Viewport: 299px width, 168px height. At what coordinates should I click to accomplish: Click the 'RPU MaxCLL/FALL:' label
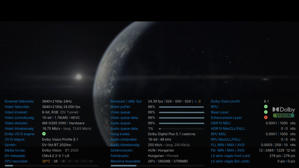[x=226, y=139]
